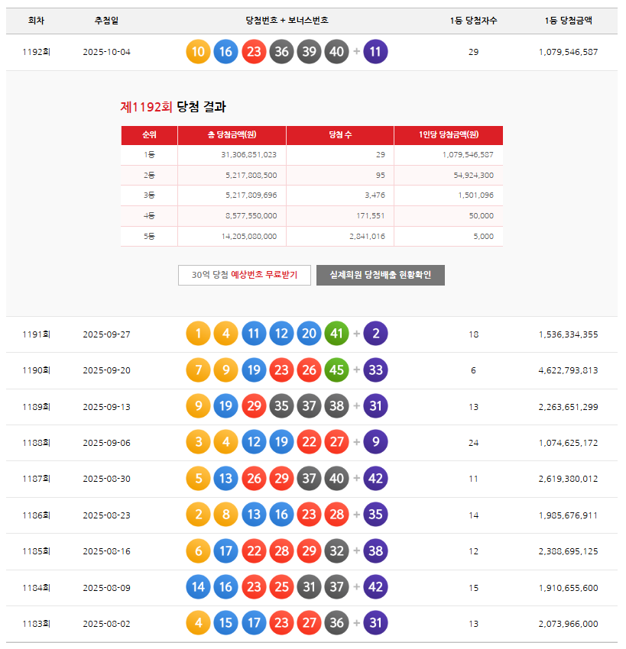Click the 1등 당첨자수 column header
The image size is (626, 649).
(474, 21)
